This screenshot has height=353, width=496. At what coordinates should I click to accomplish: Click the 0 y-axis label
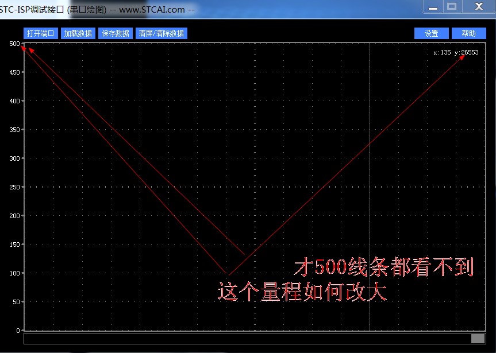tap(18, 331)
